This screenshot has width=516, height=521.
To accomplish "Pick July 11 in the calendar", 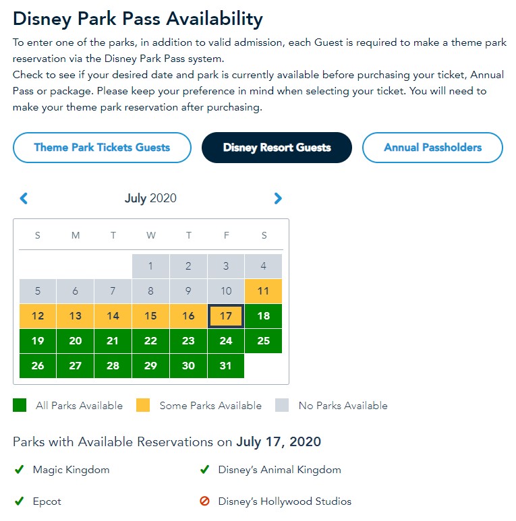I will (263, 291).
